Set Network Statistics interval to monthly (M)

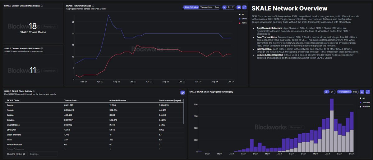pos(224,7)
